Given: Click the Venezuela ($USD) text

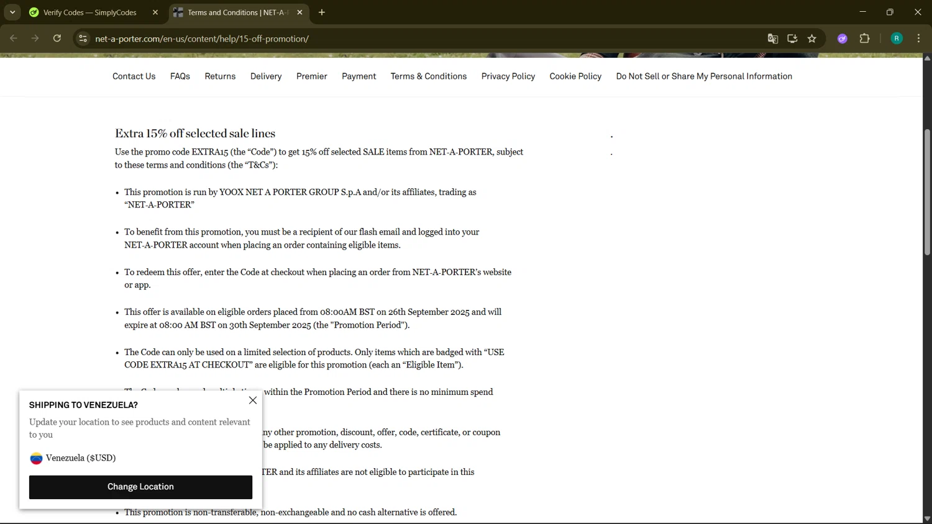Looking at the screenshot, I should 81,458.
